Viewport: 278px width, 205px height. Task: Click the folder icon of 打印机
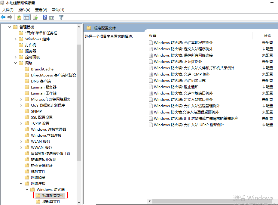(21, 45)
